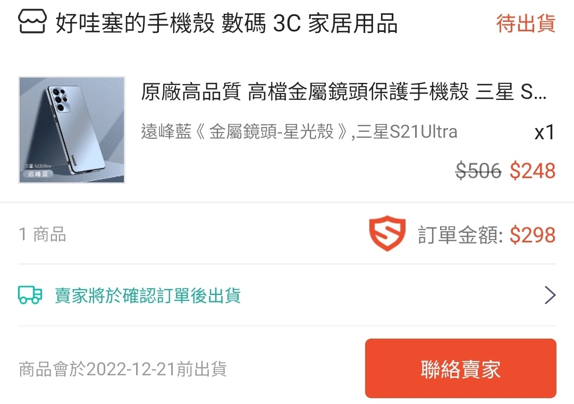Tap the 待出貨 order status label

pyautogui.click(x=526, y=23)
